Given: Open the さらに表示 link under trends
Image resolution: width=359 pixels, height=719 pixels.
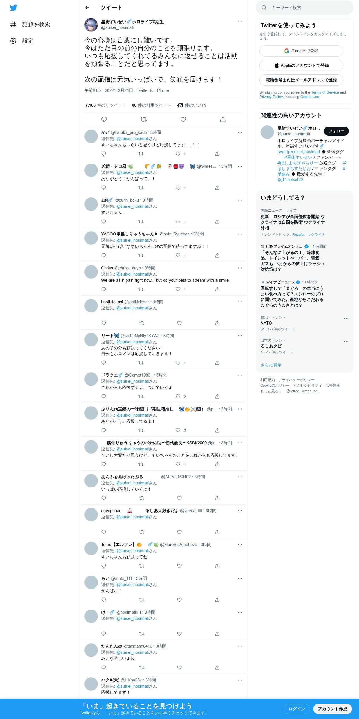Looking at the screenshot, I should [x=271, y=365].
